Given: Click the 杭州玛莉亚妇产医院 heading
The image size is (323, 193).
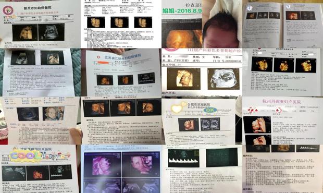Looking at the screenshot, I should pyautogui.click(x=281, y=101).
